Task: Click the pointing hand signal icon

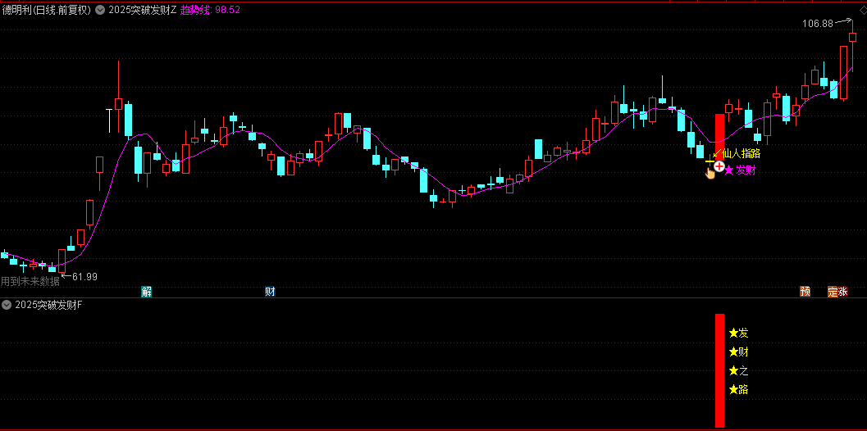Action: click(x=710, y=174)
